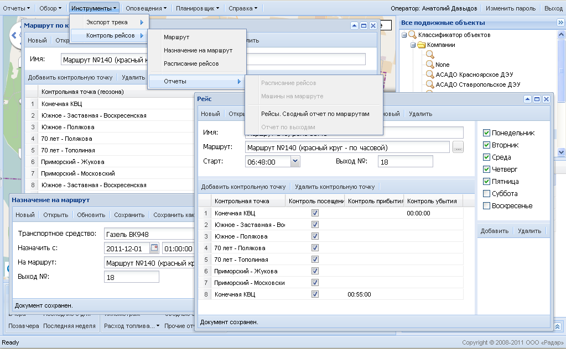Click 01:00:00 time field in Назначение на маршрут
The height and width of the screenshot is (349, 566).
[178, 248]
